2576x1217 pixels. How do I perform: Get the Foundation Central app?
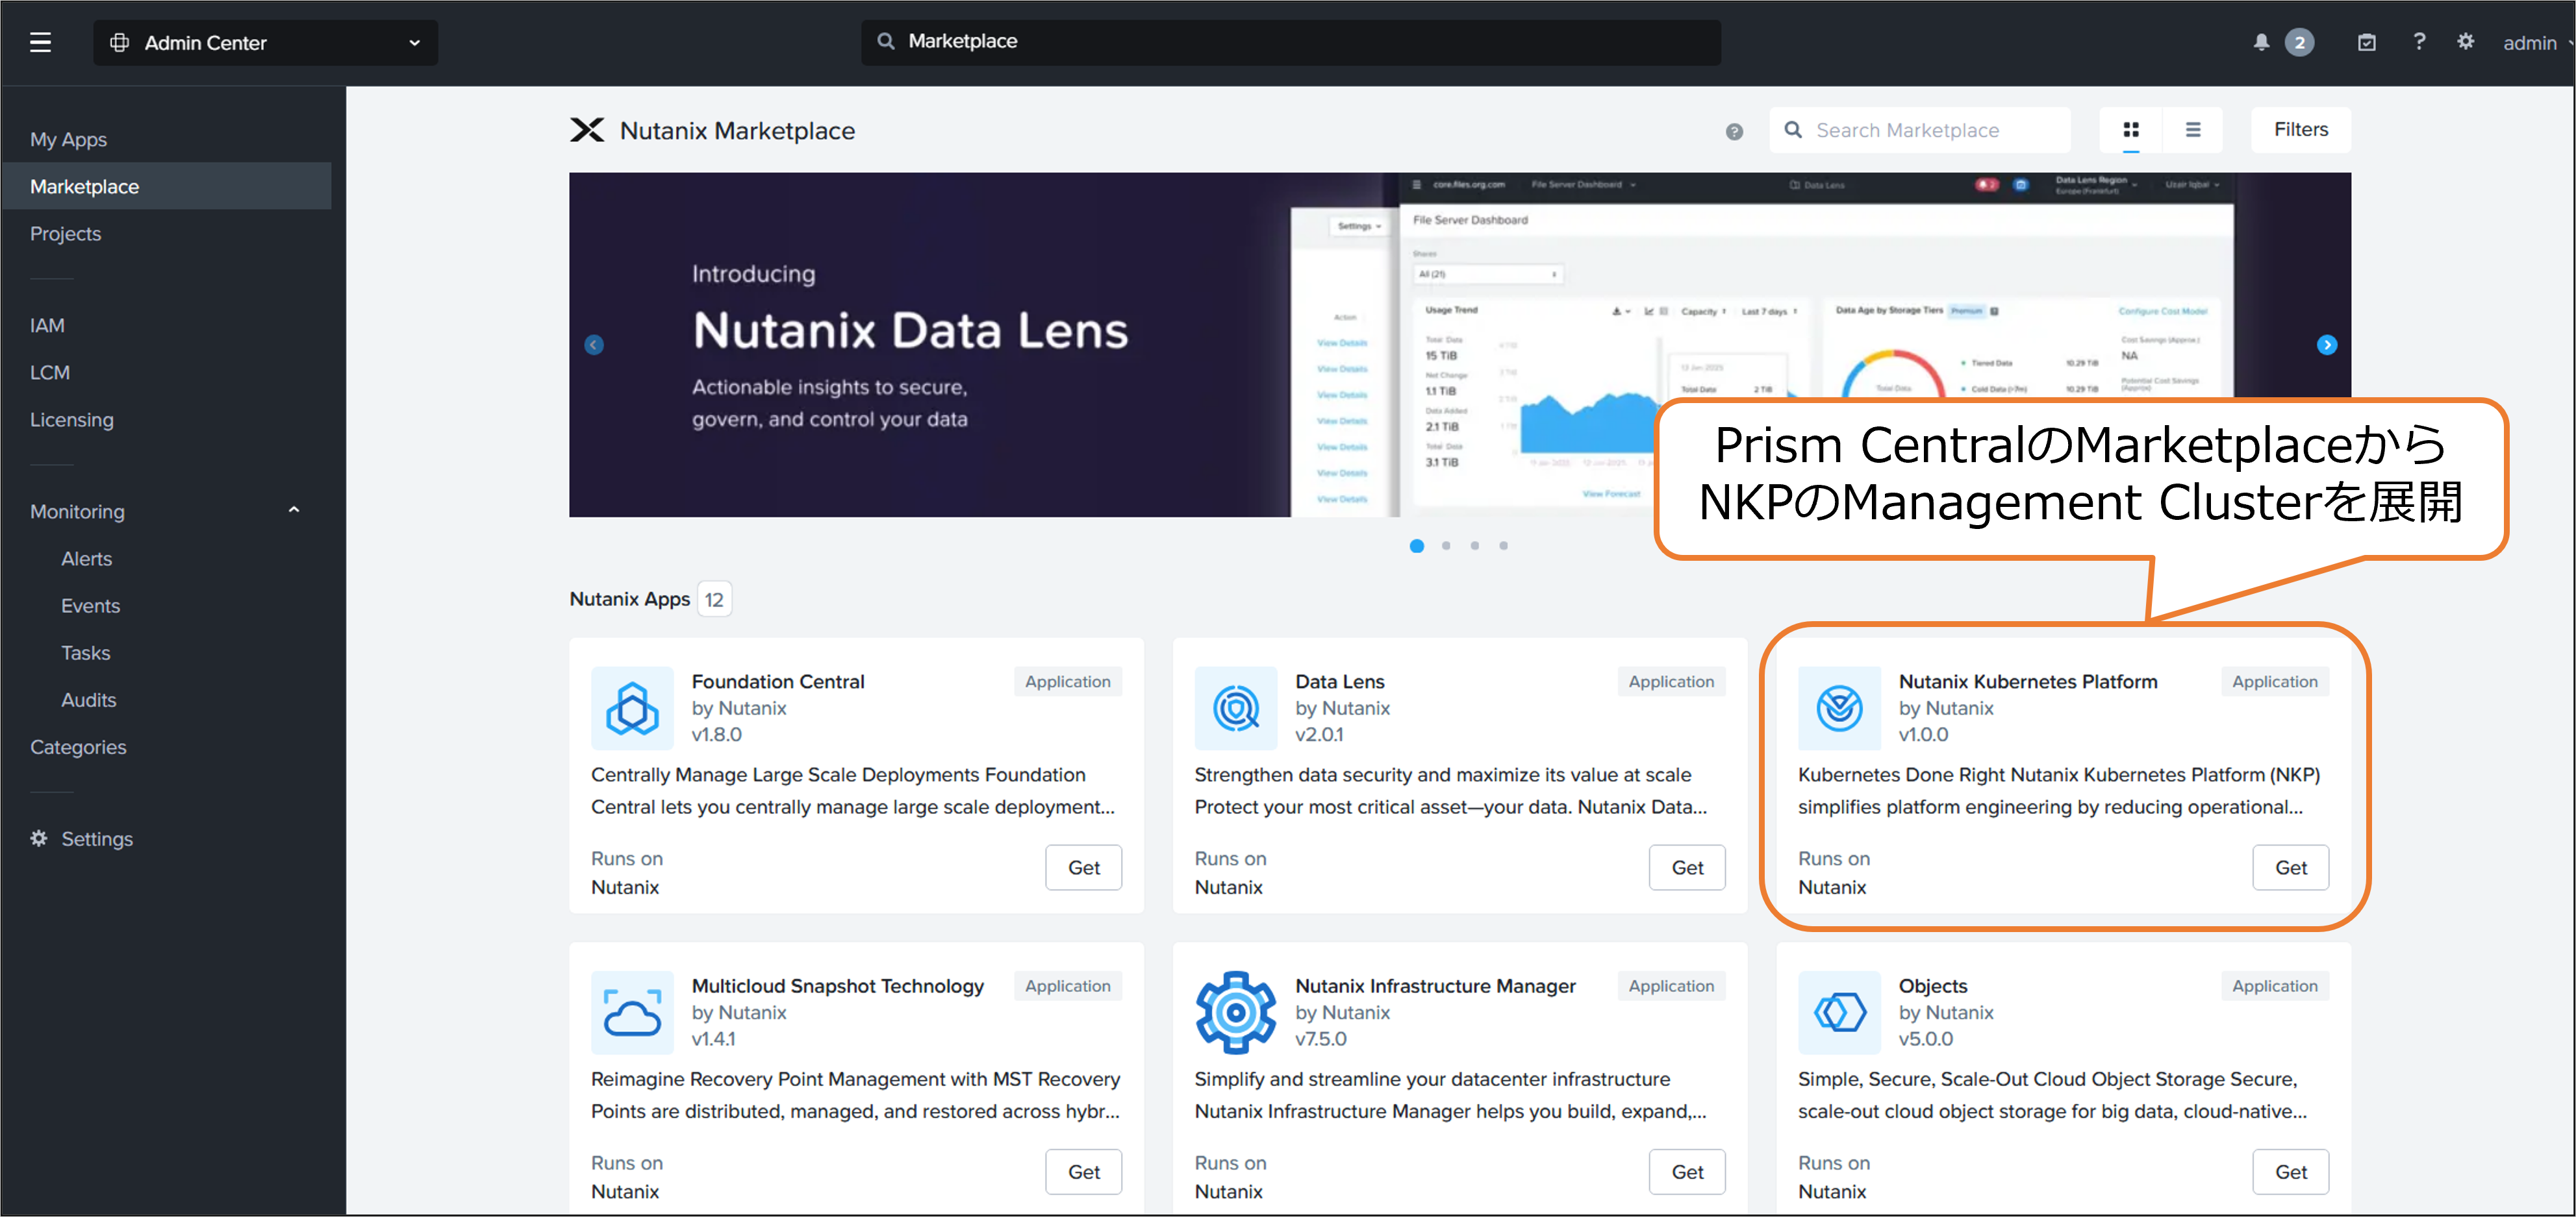[x=1083, y=867]
